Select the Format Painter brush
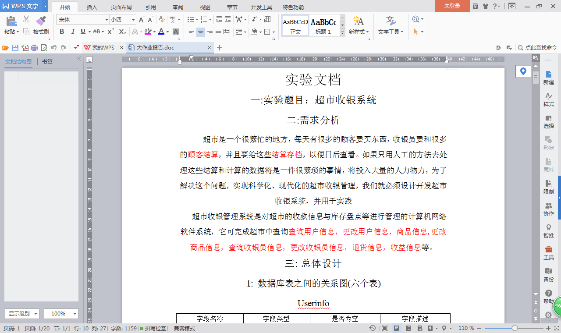This screenshot has height=333, width=561. tap(41, 21)
